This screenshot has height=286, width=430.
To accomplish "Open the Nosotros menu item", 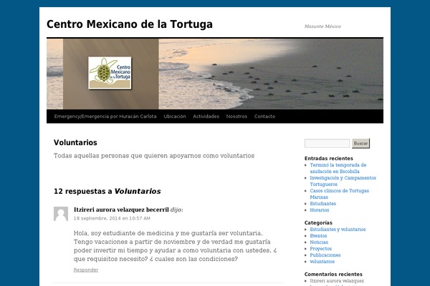I will pyautogui.click(x=236, y=117).
